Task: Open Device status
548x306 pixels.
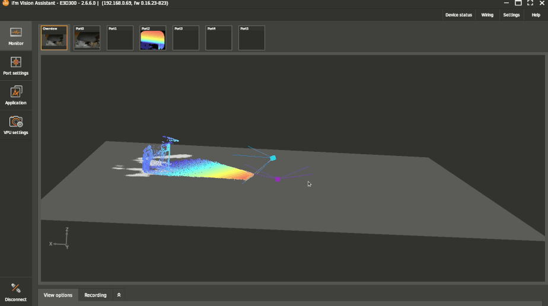Action: pos(458,15)
